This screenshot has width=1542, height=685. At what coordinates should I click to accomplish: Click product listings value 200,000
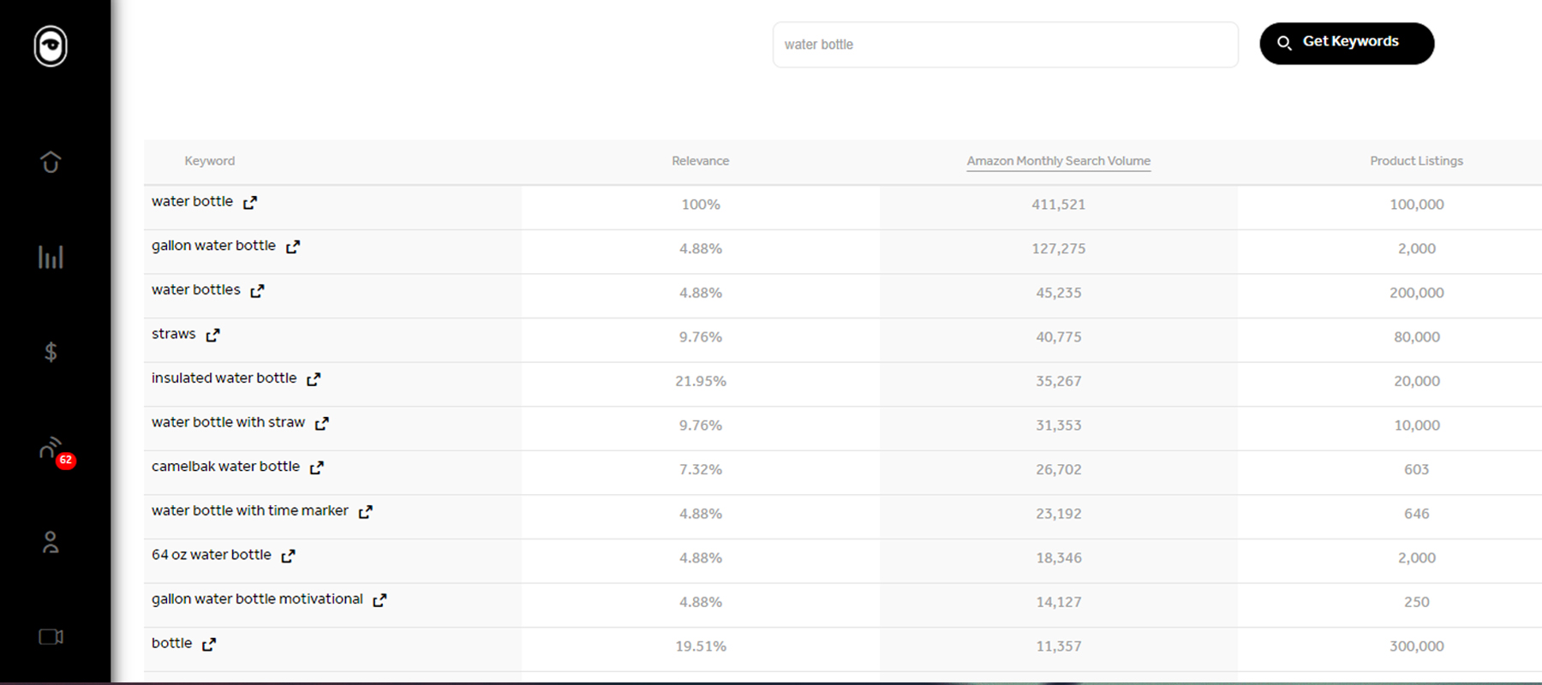point(1417,293)
